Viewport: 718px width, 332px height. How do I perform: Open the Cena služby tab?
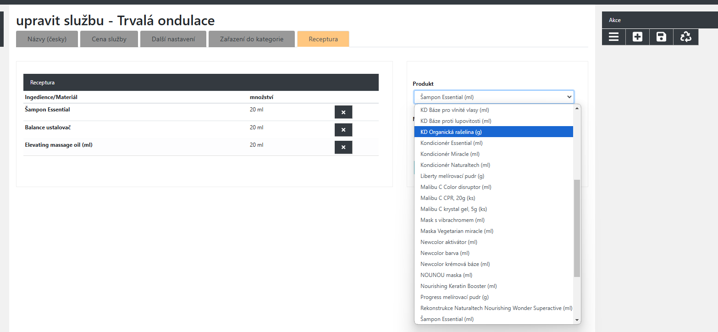[109, 39]
